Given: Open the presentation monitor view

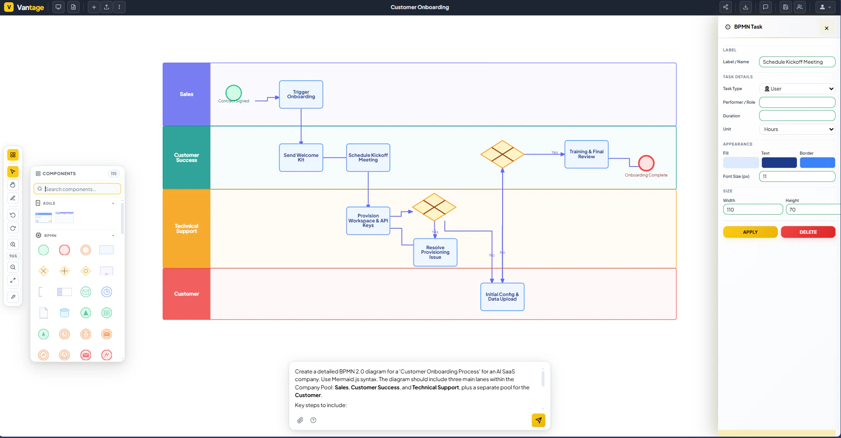Looking at the screenshot, I should 58,7.
